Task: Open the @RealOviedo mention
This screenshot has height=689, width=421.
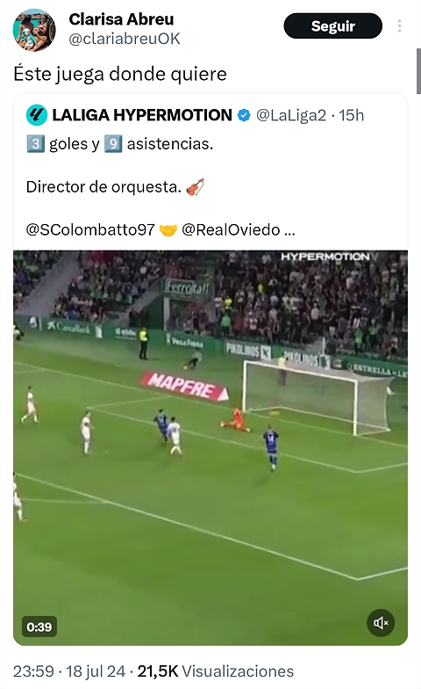Action: tap(231, 230)
